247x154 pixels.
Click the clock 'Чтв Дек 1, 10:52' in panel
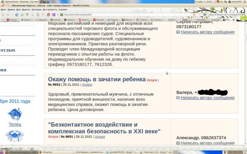(x=203, y=2)
